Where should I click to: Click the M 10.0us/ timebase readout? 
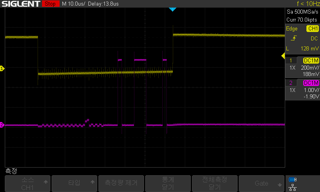[73, 4]
